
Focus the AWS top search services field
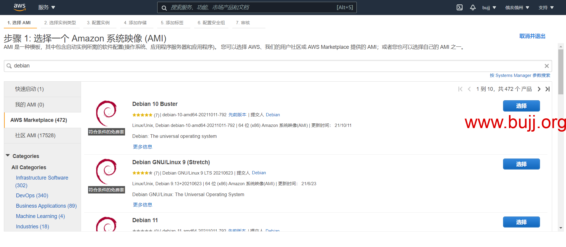click(257, 7)
